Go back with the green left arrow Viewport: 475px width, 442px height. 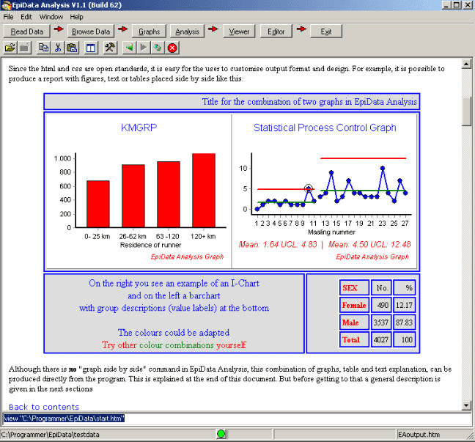129,48
